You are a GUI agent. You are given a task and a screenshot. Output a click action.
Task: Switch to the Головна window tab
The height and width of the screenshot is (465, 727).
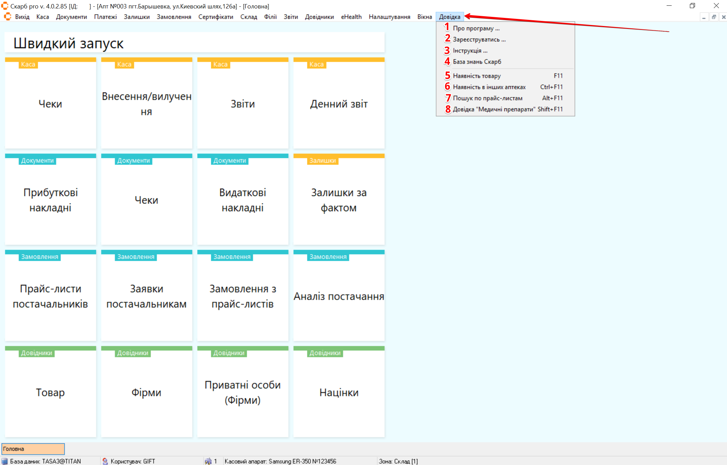pos(33,449)
